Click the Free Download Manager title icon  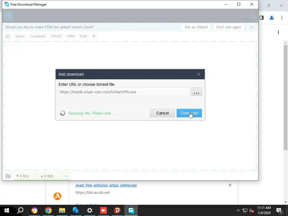click(x=7, y=4)
